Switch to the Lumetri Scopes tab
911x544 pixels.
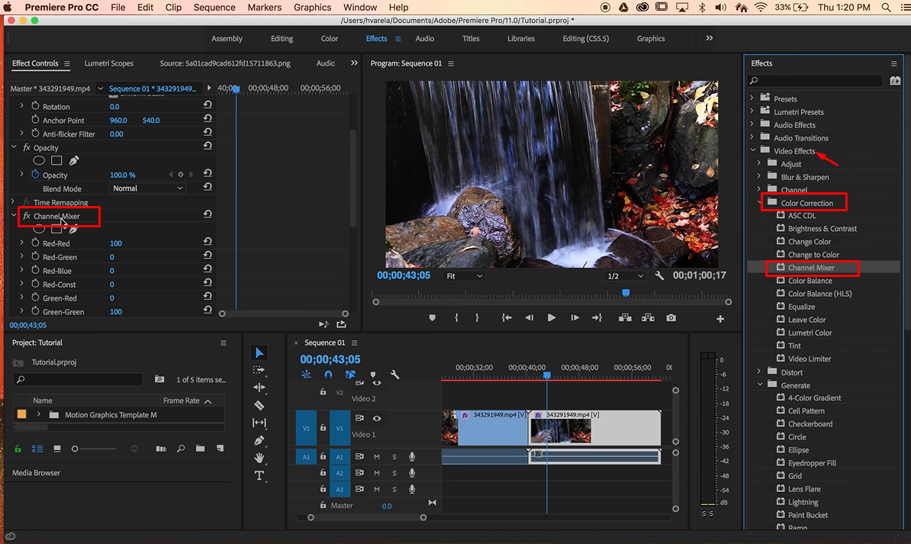108,63
